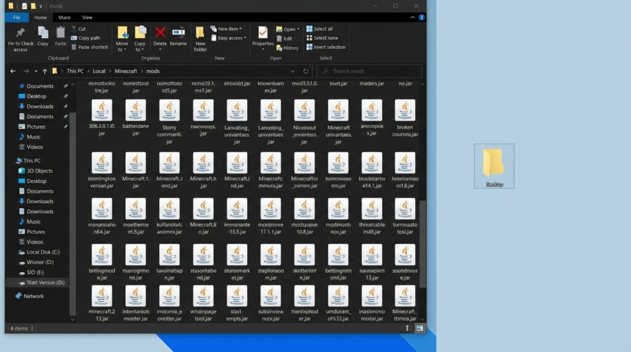This screenshot has width=631, height=352.
Task: Click the Open dropdown in ribbon
Action: [288, 30]
